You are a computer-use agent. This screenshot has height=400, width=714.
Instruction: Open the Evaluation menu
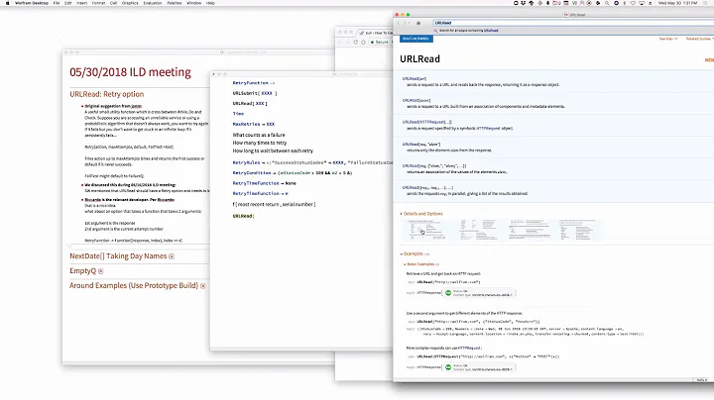(153, 3)
